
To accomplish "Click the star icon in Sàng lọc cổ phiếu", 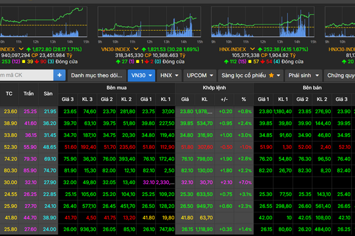I will [272, 75].
